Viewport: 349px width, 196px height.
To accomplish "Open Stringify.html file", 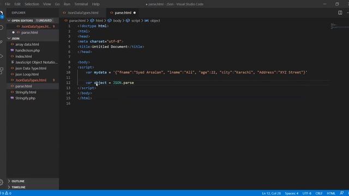I will point(26,92).
